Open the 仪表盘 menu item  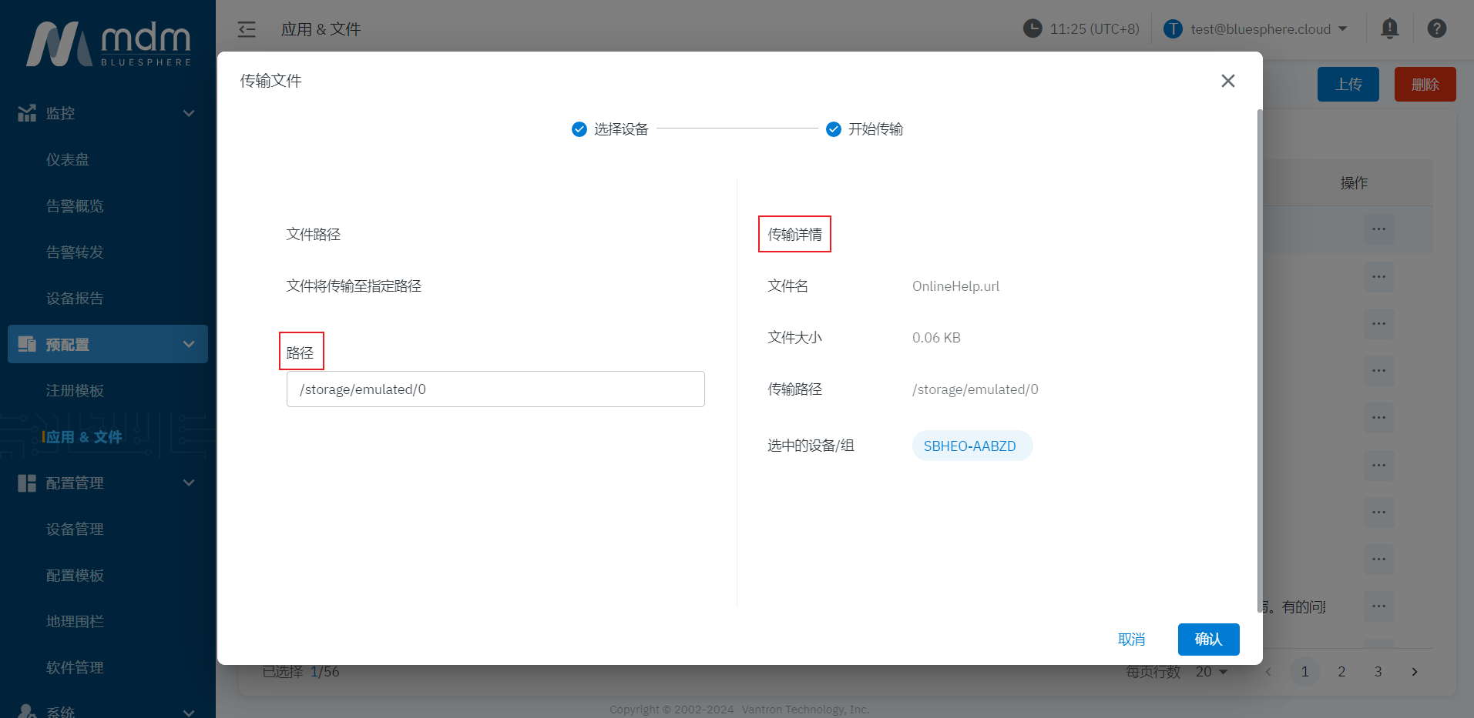tap(68, 159)
